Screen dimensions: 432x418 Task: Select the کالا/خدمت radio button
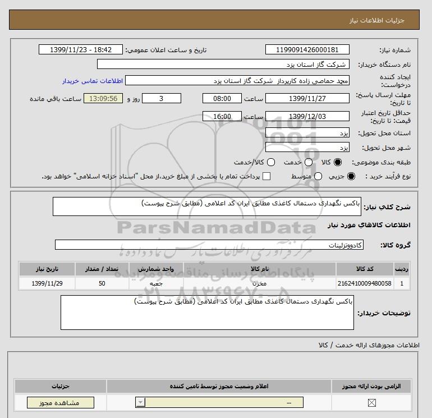(271, 162)
